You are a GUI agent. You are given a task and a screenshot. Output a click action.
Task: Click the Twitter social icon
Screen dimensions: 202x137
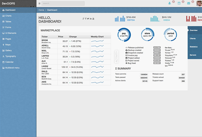[88, 18]
